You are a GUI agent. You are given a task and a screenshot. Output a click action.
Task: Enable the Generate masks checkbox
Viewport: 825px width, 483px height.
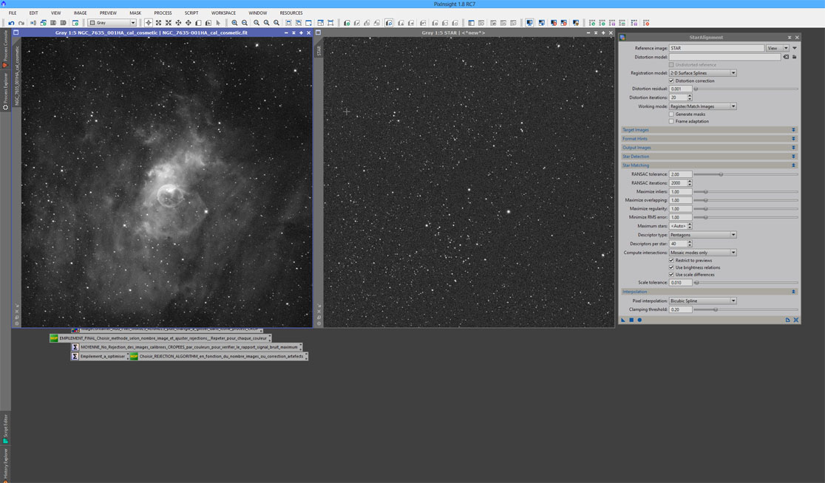(671, 114)
